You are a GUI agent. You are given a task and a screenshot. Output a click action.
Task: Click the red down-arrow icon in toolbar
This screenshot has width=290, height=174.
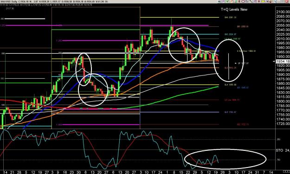click(x=259, y=1)
